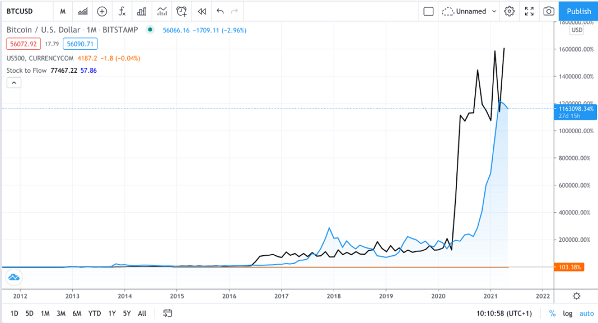
Task: Toggle auto scale mode
Action: (586, 313)
